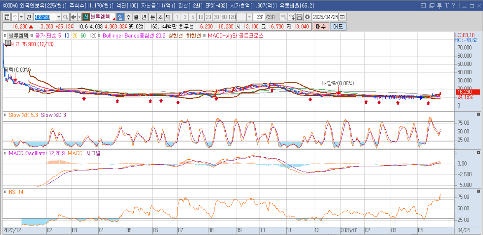Click the panel layout icon left of 주
The height and width of the screenshot is (235, 483).
point(7,17)
